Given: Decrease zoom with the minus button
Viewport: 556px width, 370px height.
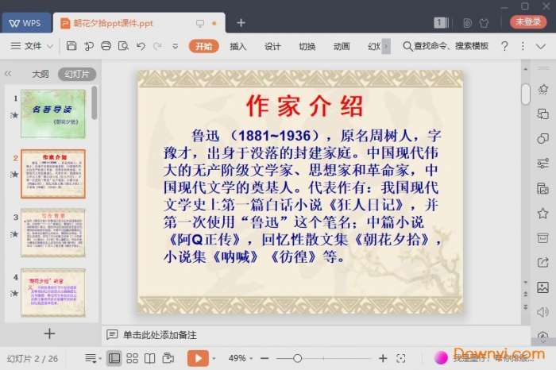Looking at the screenshot, I should pyautogui.click(x=264, y=359).
